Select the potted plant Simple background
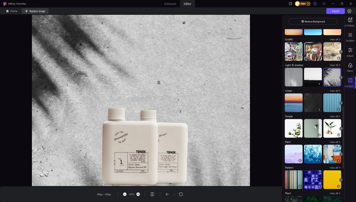 (332, 128)
